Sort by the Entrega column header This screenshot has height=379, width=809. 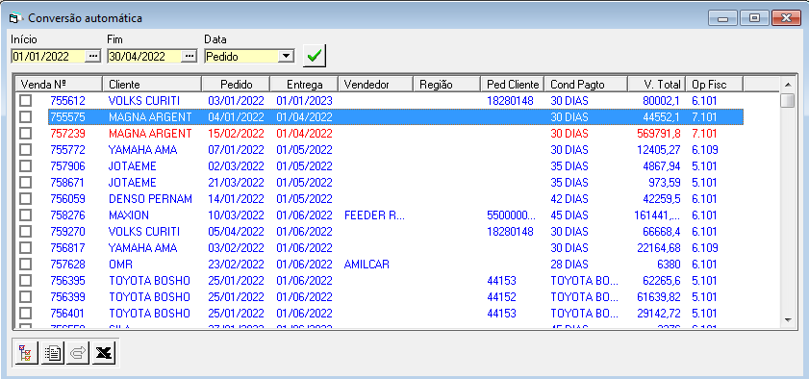304,84
